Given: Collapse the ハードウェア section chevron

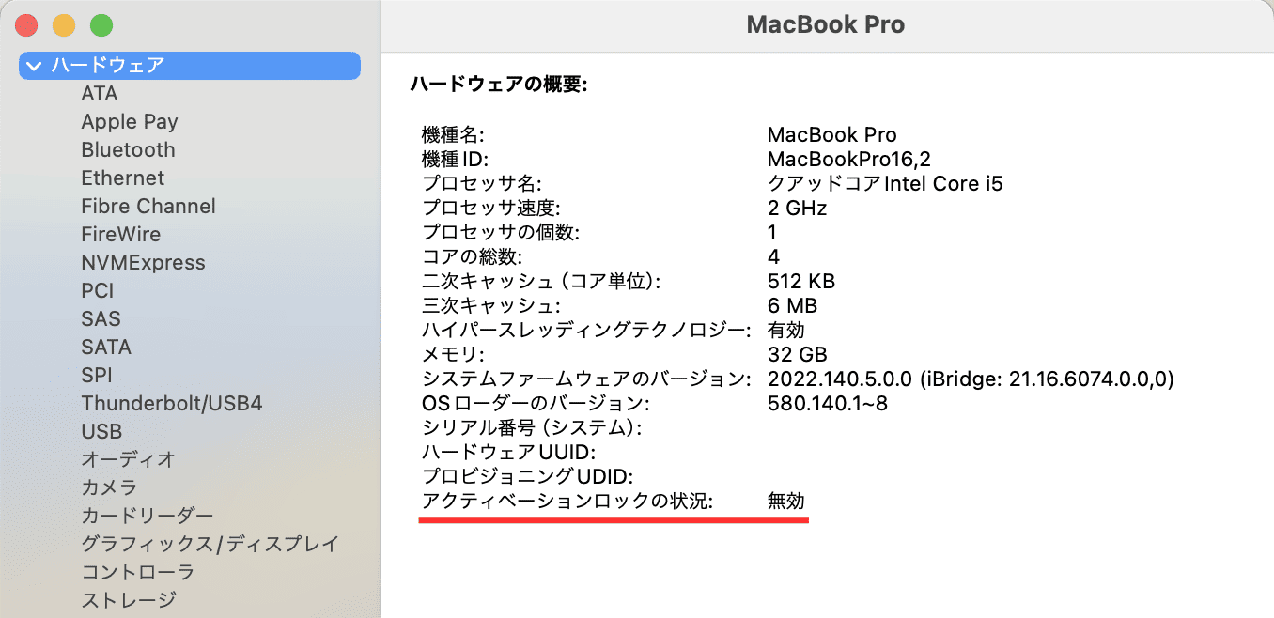Looking at the screenshot, I should 35,66.
